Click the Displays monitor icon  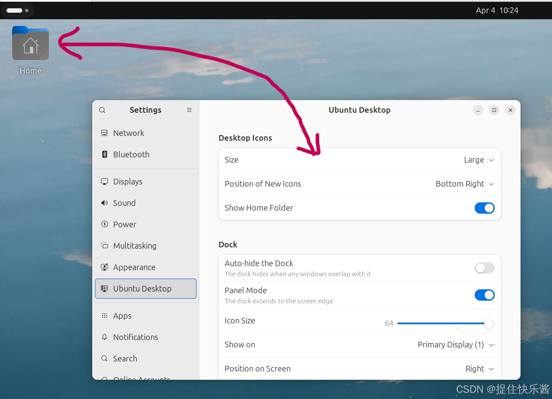pos(104,181)
